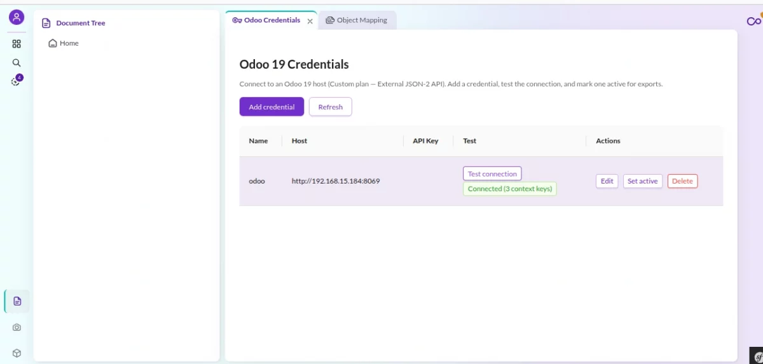Open notifications icon with badge 4
The width and height of the screenshot is (763, 364).
tap(17, 81)
